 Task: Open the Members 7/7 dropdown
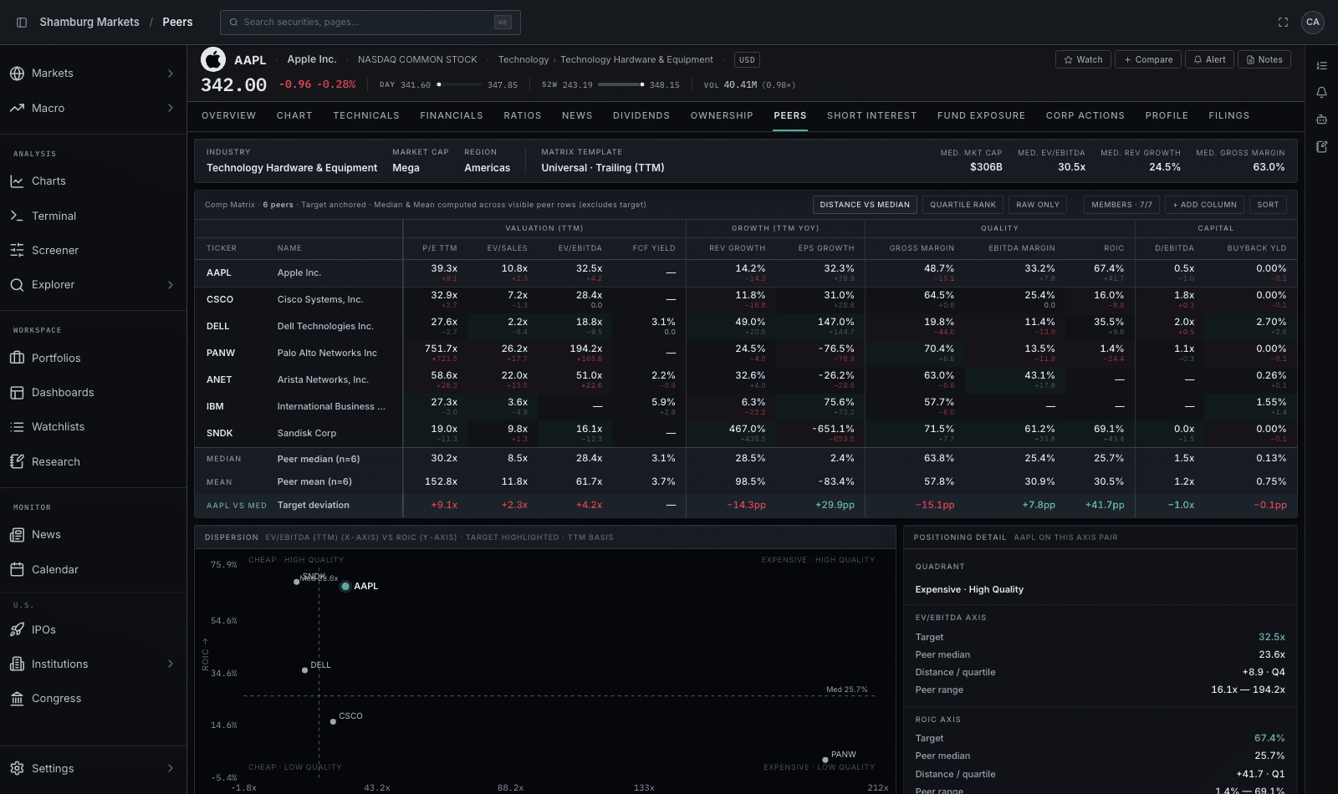(x=1121, y=205)
